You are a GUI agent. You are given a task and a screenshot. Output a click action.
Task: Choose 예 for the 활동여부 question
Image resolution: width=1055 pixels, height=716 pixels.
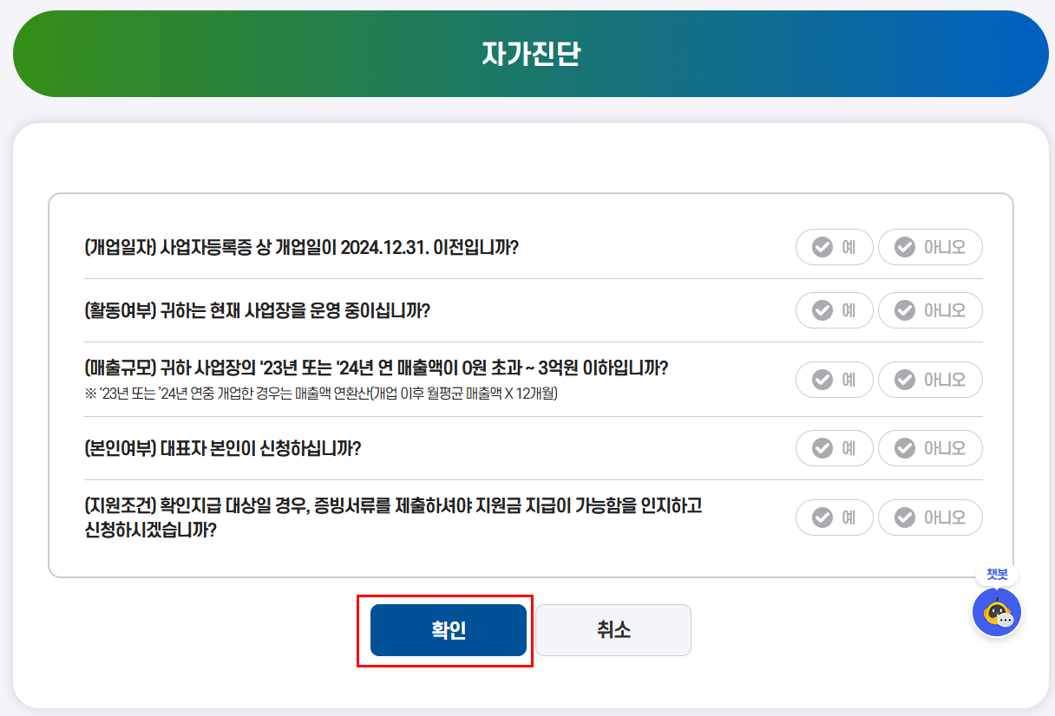tap(834, 309)
